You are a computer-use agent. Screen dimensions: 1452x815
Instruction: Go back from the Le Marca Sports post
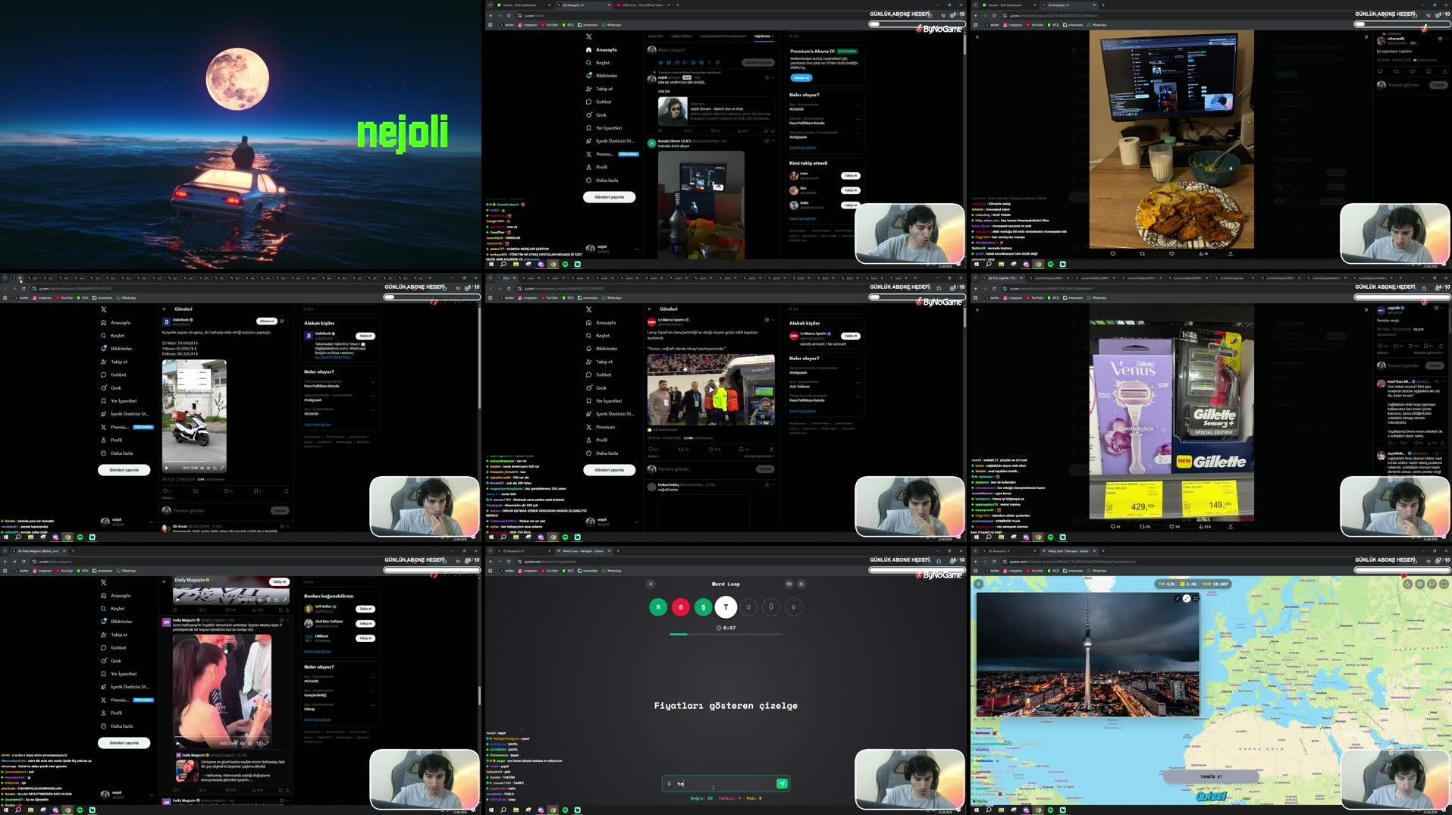click(x=650, y=309)
